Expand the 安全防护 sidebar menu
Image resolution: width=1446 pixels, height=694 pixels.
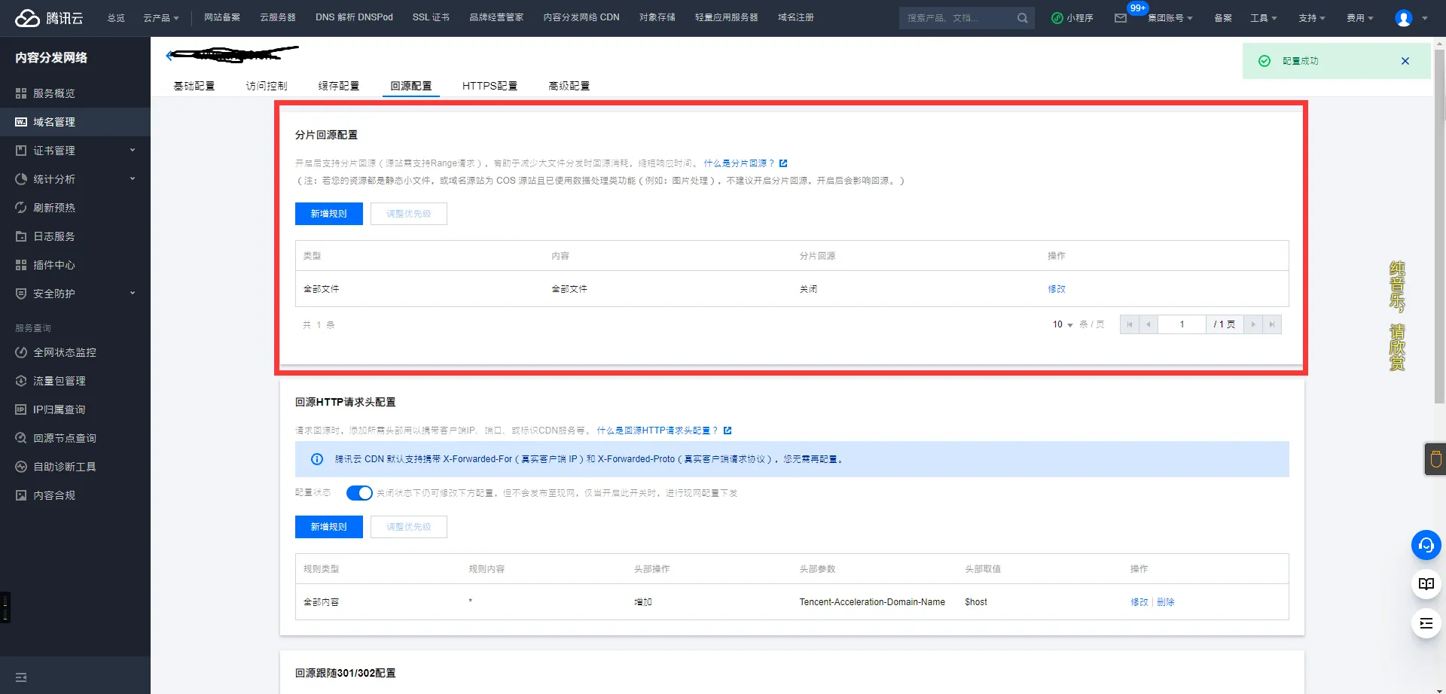pos(53,294)
